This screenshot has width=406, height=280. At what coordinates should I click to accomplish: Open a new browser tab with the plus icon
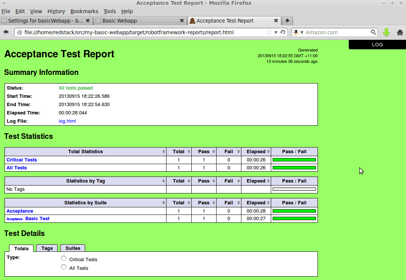click(x=287, y=21)
